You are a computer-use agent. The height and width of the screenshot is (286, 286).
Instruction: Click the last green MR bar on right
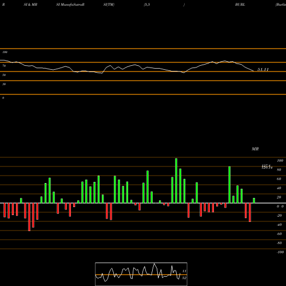[254, 200]
